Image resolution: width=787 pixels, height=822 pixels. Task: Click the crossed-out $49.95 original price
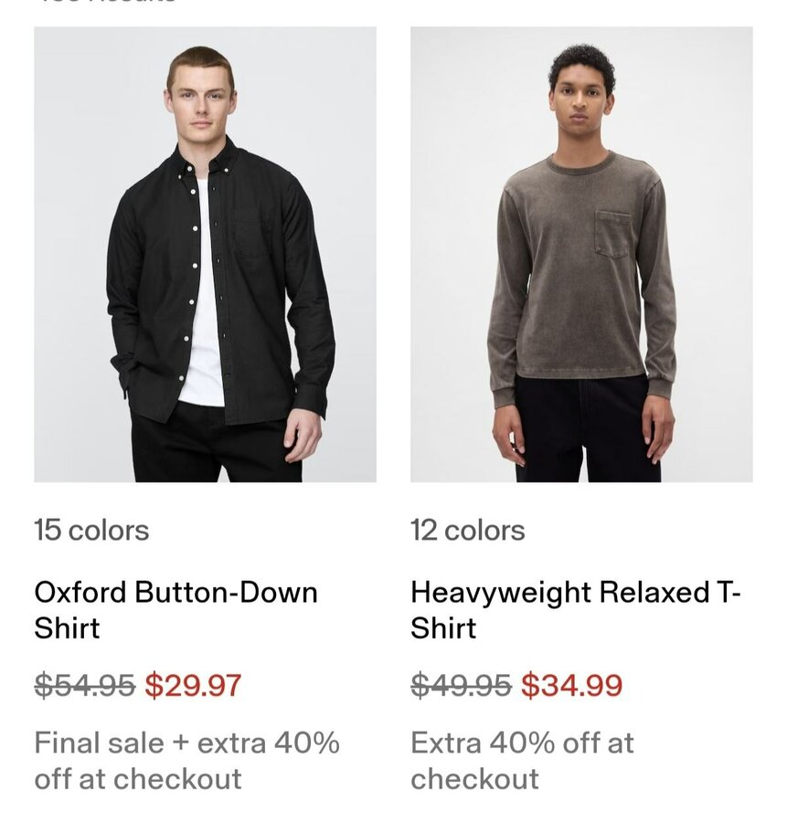coord(461,685)
